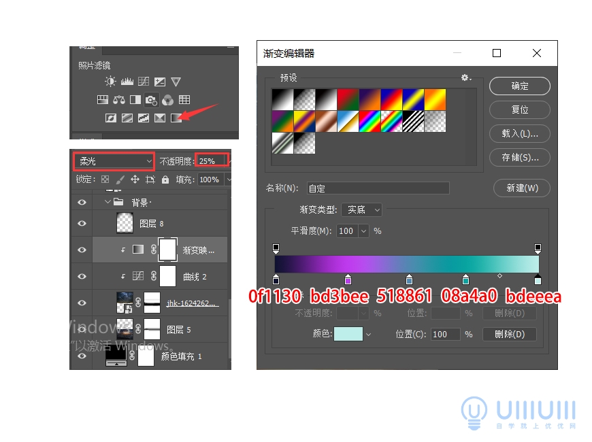
Task: Open the Brightness/Contrast adjustment icon
Action: [x=109, y=81]
